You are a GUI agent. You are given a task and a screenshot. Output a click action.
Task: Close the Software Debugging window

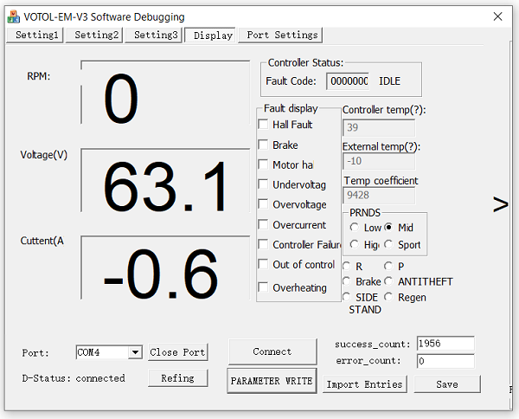[x=497, y=16]
